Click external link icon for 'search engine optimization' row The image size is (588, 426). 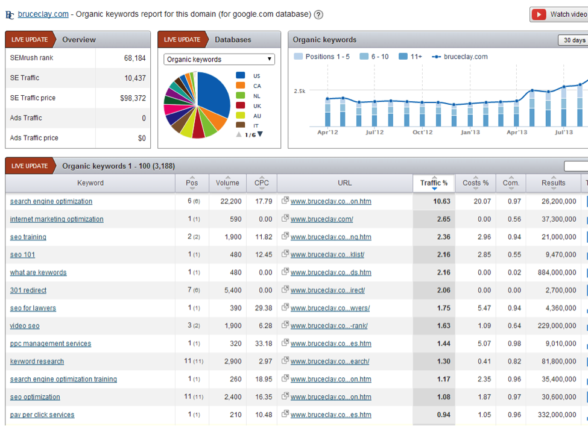click(285, 200)
